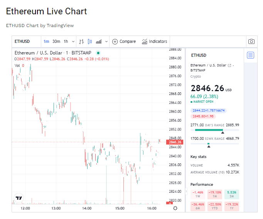
Task: Click the Compare plus icon
Action: (x=115, y=41)
